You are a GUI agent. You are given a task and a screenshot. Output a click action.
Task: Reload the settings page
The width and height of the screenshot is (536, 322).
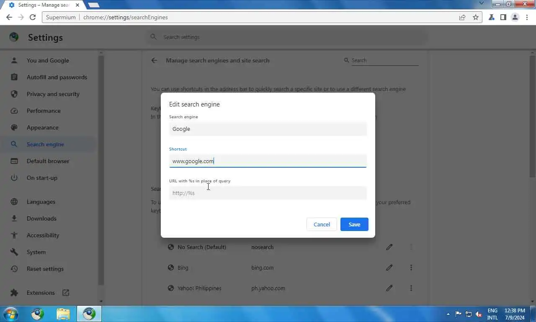[x=33, y=17]
